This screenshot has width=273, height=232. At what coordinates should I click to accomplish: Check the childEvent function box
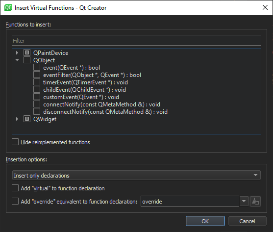37,90
